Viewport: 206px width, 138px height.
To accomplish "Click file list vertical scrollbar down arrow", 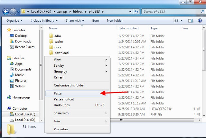I will coord(204,116).
